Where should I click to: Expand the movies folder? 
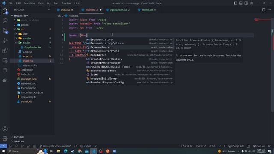27,38
